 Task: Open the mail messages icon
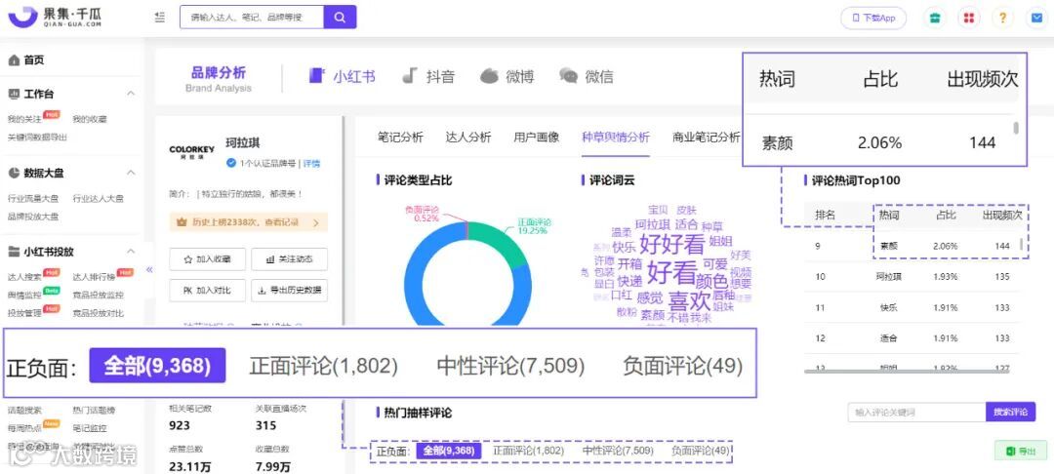coord(1036,19)
